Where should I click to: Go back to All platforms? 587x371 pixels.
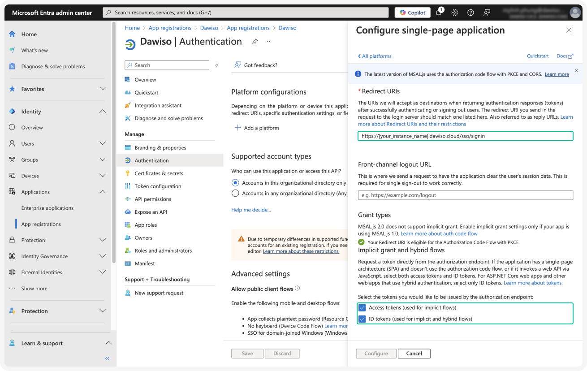pos(375,56)
